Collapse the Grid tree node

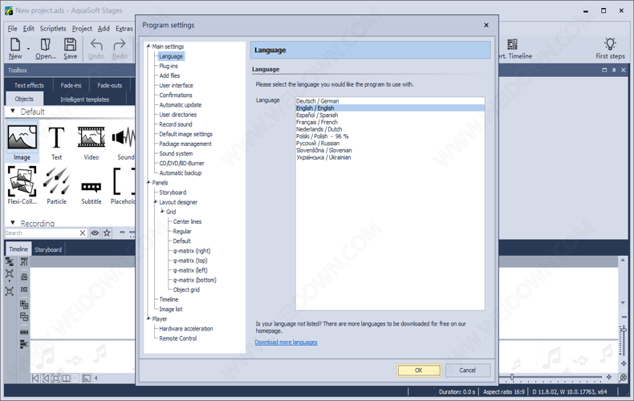[162, 212]
